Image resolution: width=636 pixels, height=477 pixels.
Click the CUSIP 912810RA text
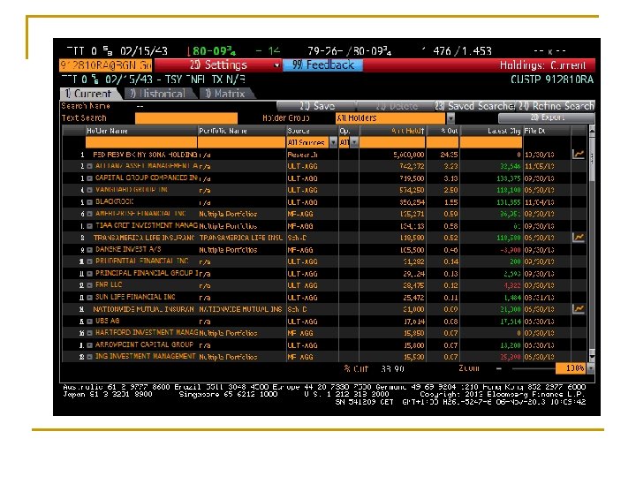(x=552, y=79)
